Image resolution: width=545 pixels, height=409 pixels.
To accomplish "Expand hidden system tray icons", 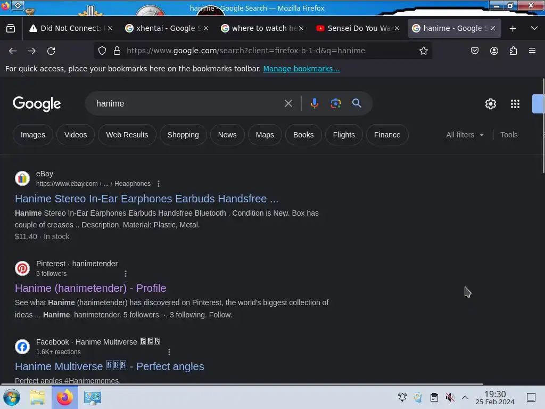I will 465,397.
